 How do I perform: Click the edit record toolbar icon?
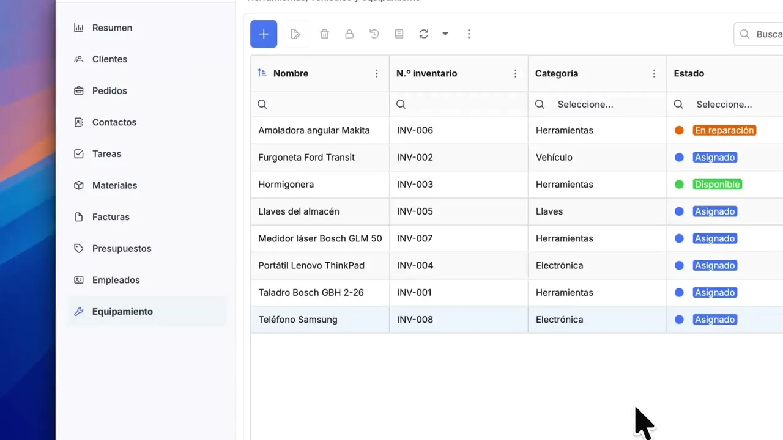[x=295, y=34]
